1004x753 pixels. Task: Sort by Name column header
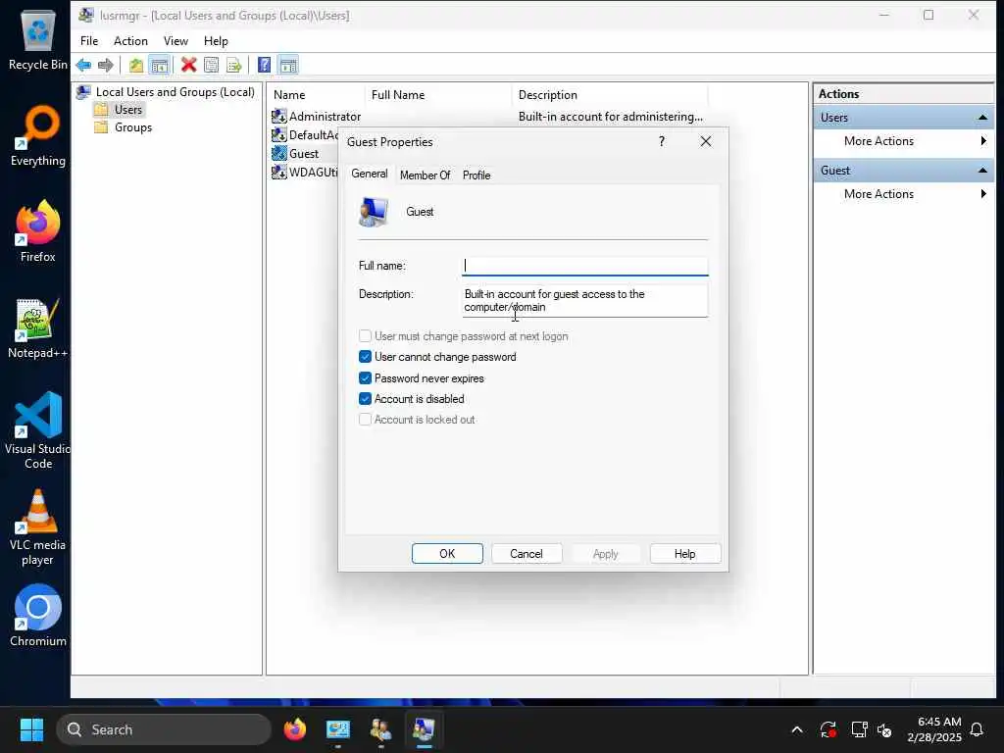tap(317, 95)
